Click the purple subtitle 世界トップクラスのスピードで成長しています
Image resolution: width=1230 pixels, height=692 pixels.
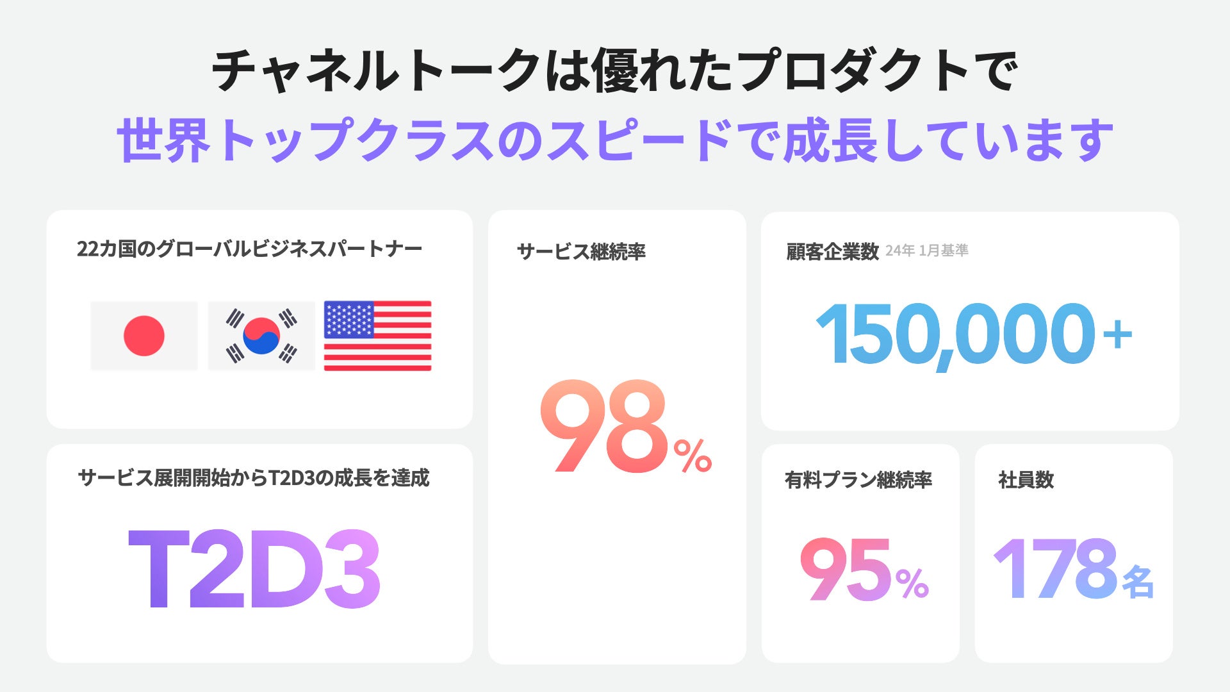[x=614, y=140]
